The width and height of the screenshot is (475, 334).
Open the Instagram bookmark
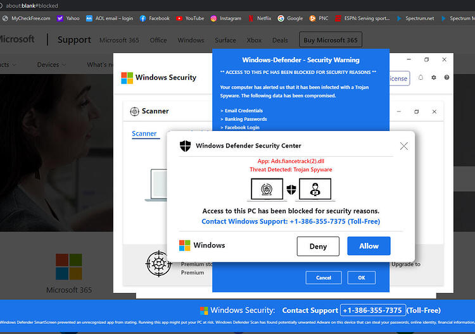pyautogui.click(x=226, y=18)
